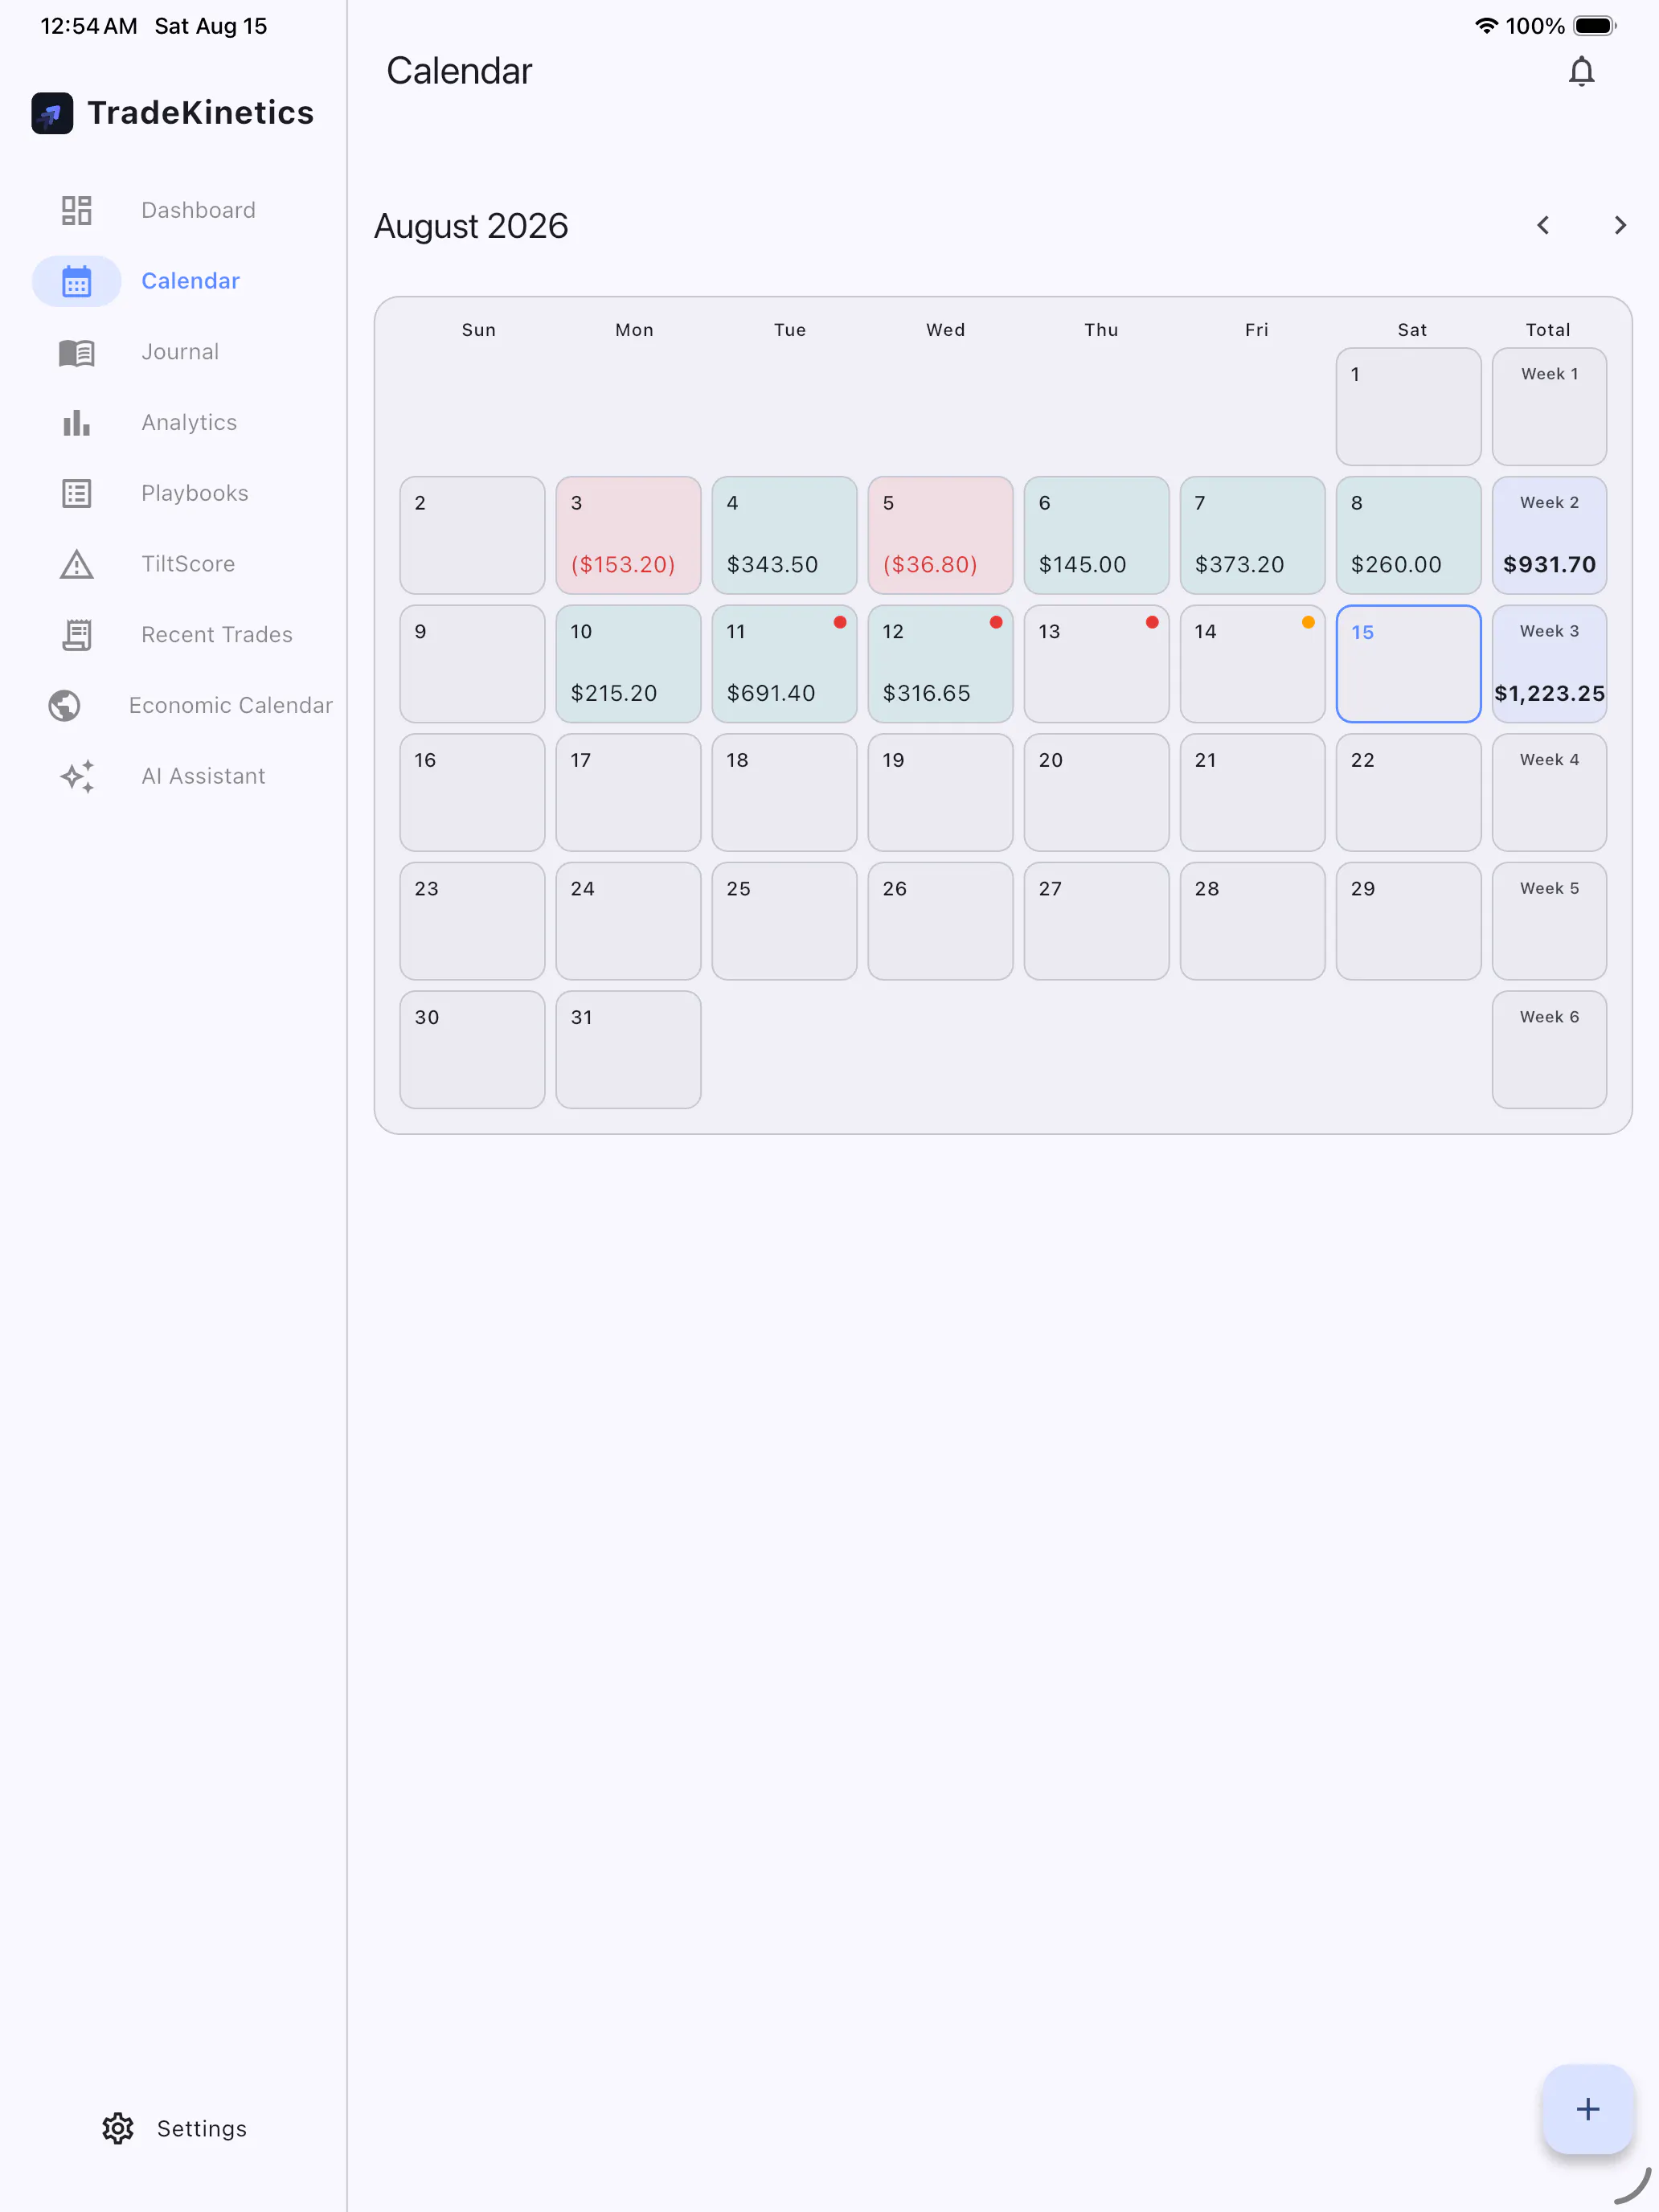Click the red dot on August 13
The width and height of the screenshot is (1659, 2212).
[1152, 622]
